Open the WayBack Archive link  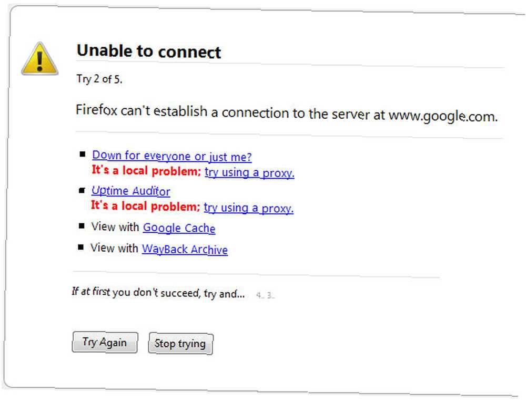[185, 249]
